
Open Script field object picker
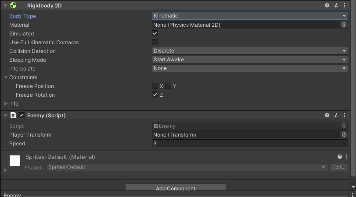[344, 126]
